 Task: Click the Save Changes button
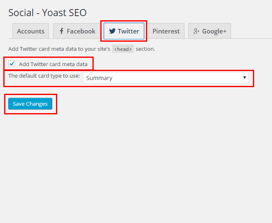click(30, 104)
